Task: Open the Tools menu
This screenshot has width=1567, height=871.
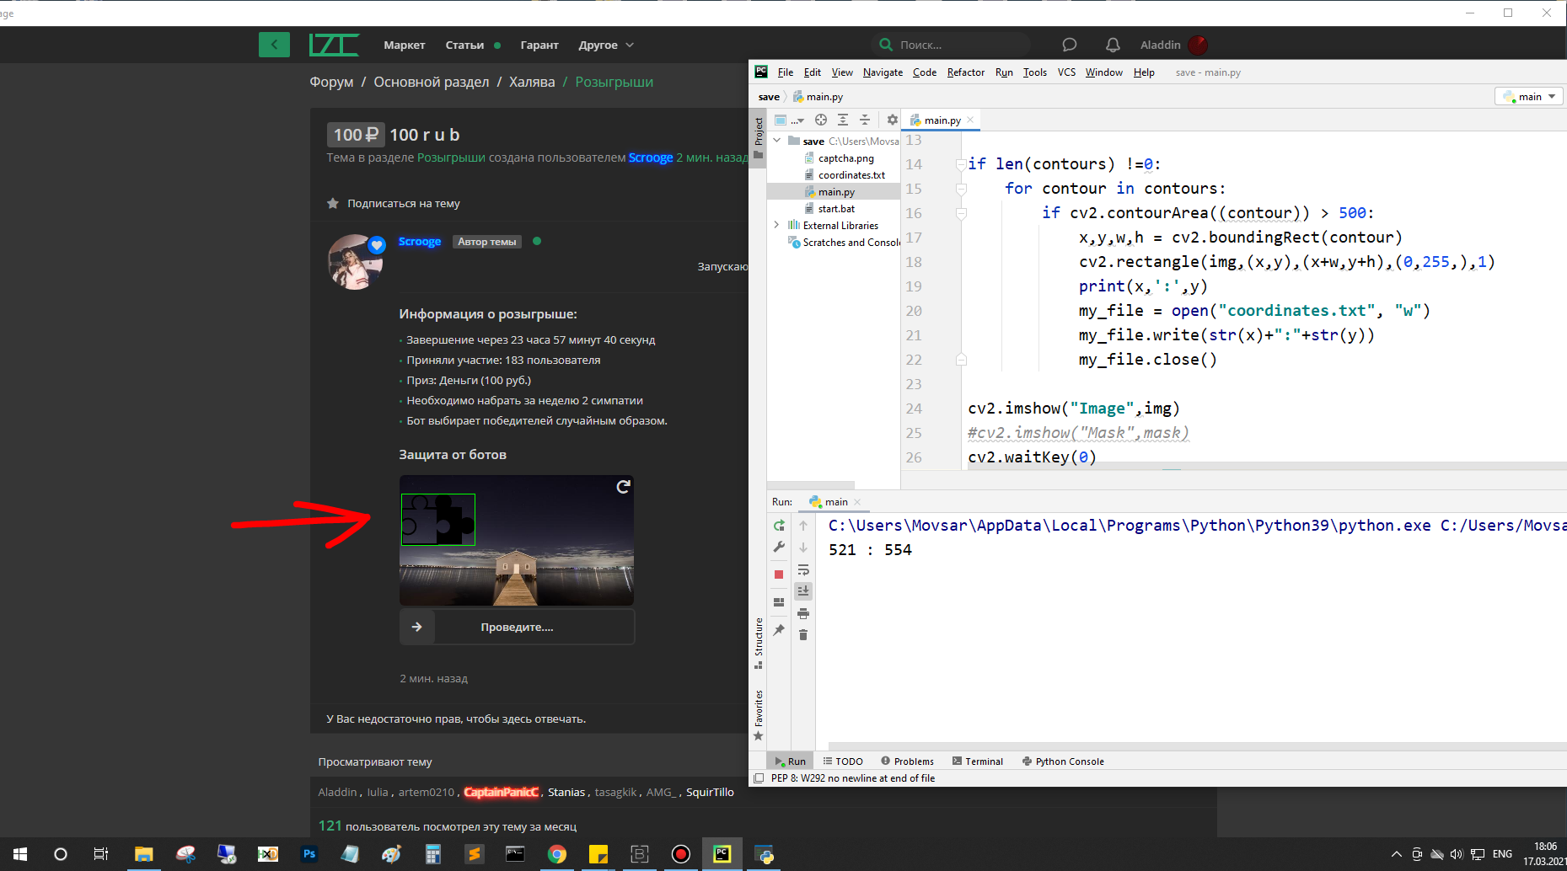Action: 1035,72
